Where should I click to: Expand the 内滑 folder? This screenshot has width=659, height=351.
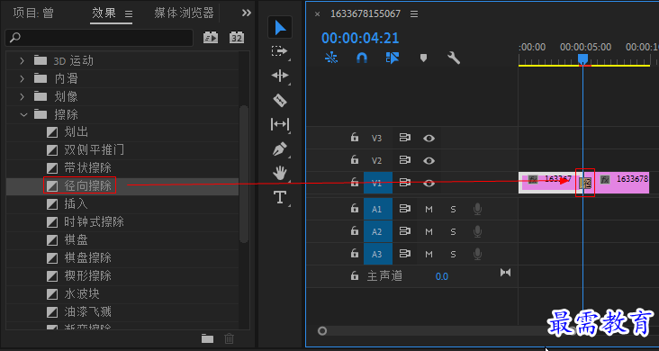(x=23, y=78)
